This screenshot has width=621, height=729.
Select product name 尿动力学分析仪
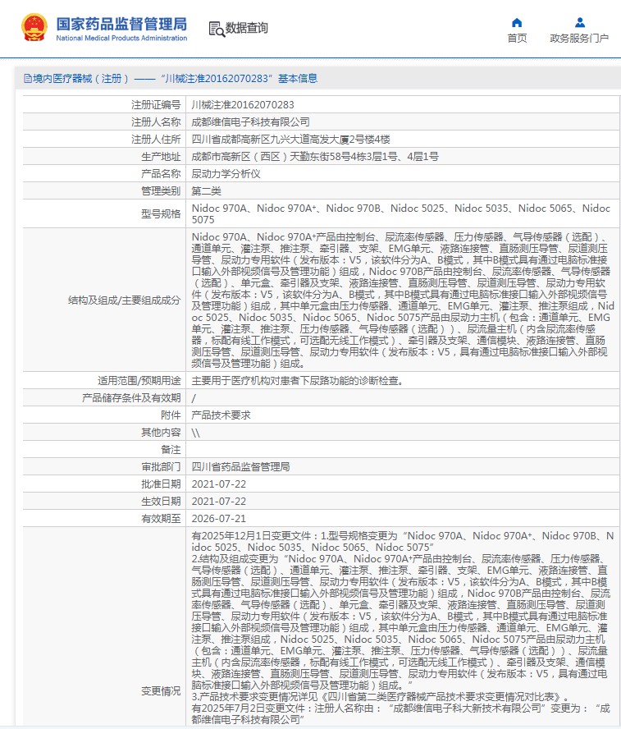click(x=226, y=174)
